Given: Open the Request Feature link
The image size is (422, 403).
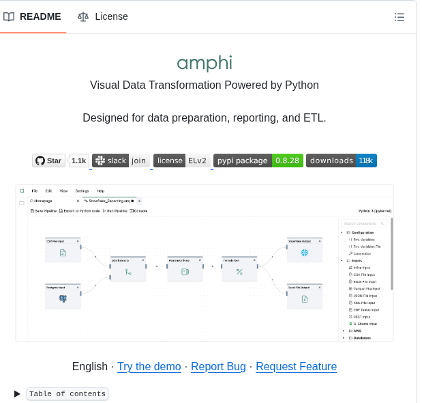Looking at the screenshot, I should tap(297, 367).
